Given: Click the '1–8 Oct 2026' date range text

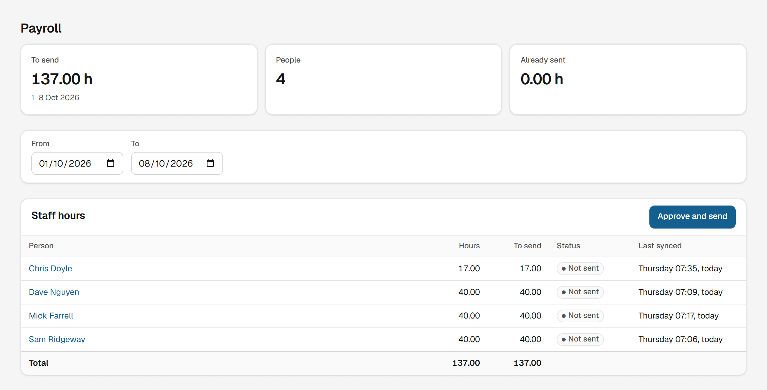Looking at the screenshot, I should pos(55,98).
